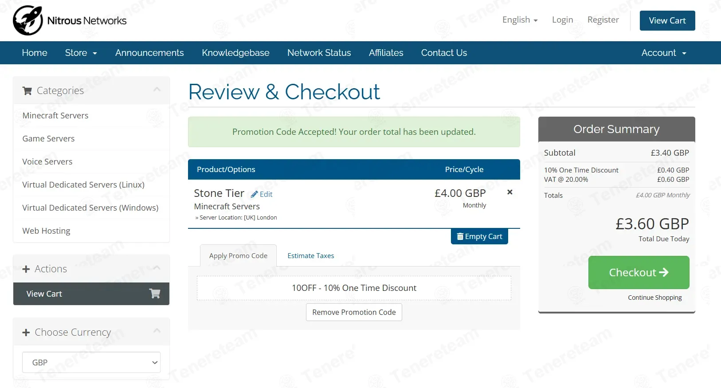Select Minecraft Servers category
Screen dimensions: 721x388
pyautogui.click(x=91, y=115)
